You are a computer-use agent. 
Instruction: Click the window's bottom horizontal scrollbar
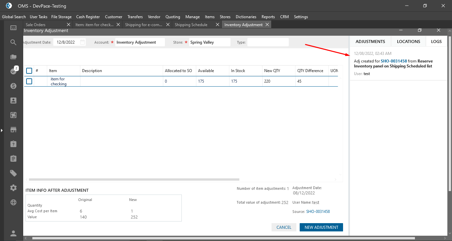224,238
